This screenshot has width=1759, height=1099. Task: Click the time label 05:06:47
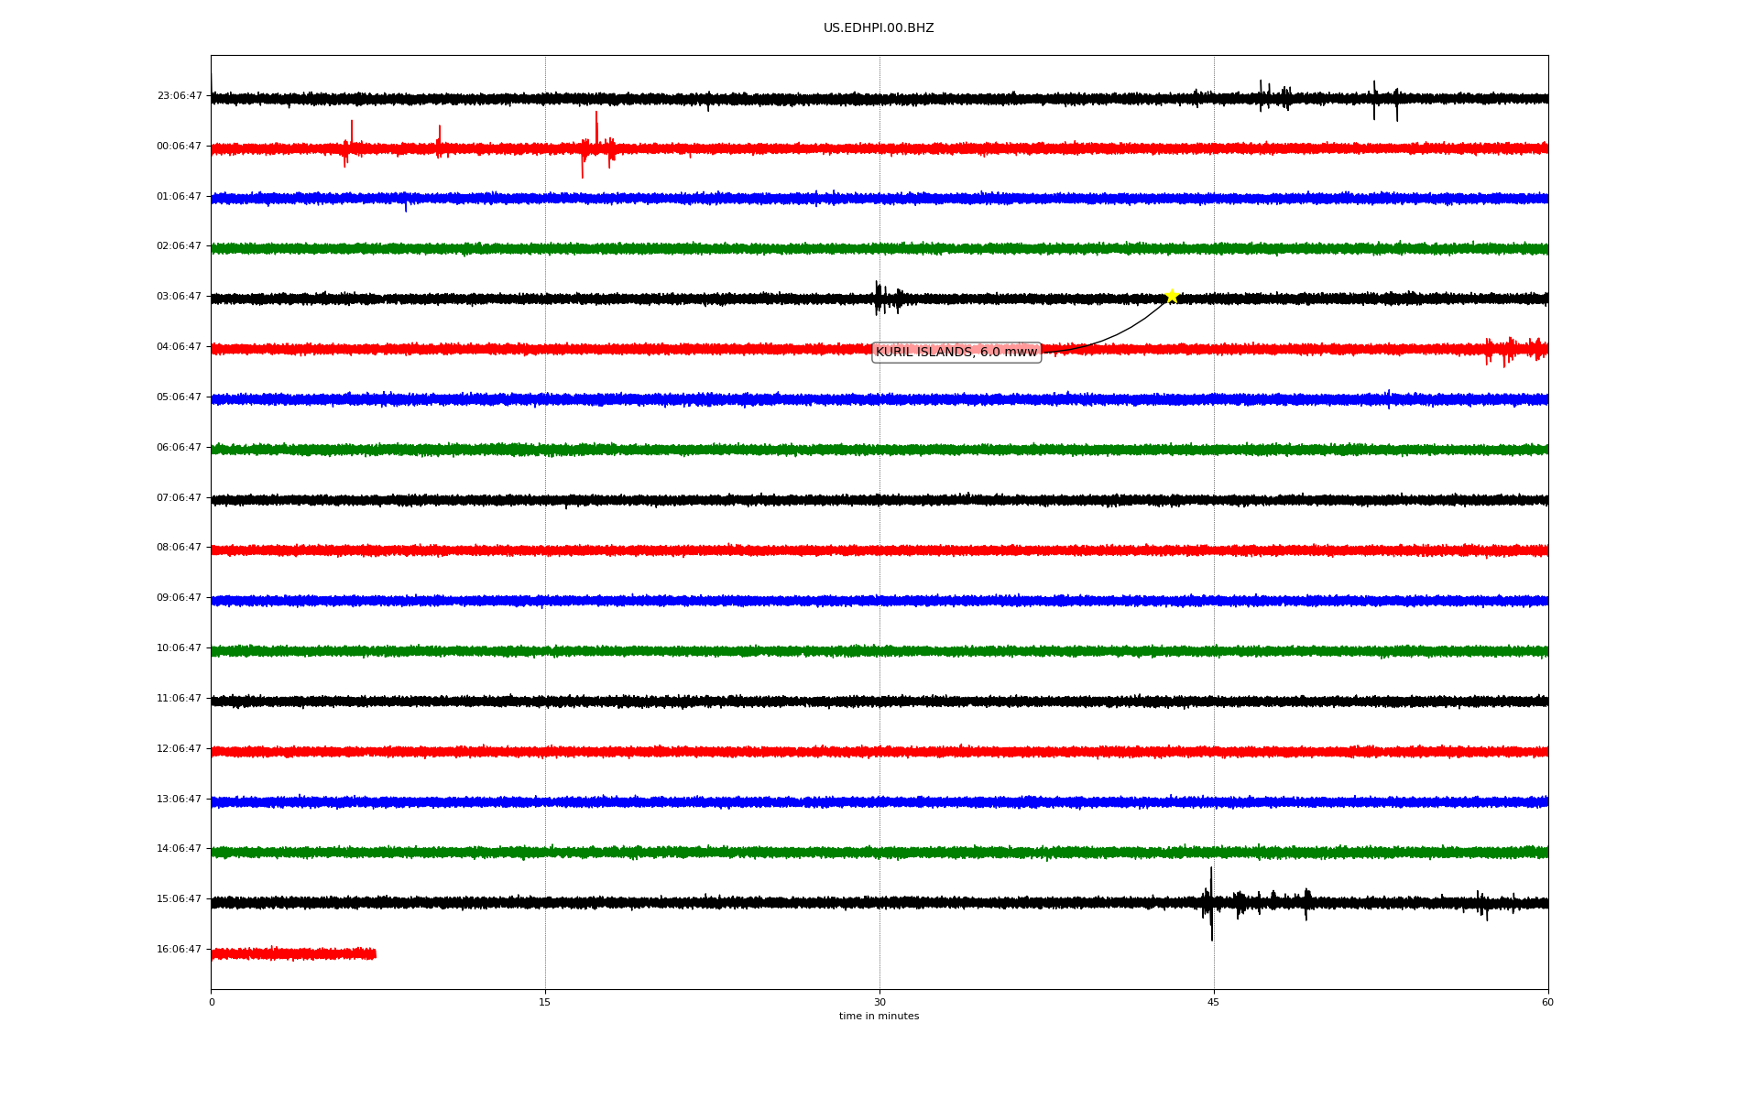[x=180, y=397]
